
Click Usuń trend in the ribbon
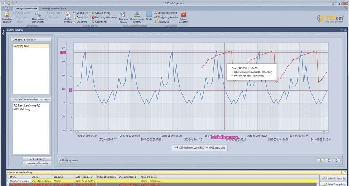coord(81,22)
